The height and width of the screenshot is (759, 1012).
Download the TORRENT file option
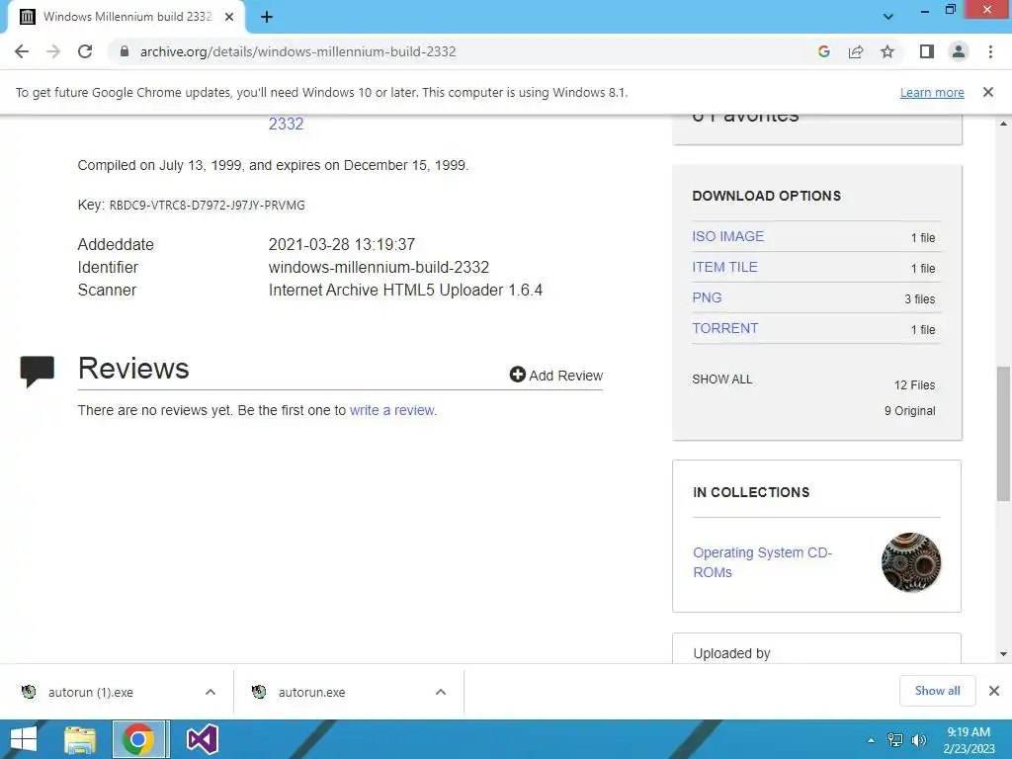pos(724,328)
